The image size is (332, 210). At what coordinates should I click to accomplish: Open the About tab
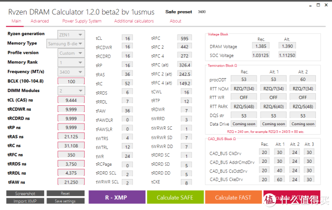[175, 21]
